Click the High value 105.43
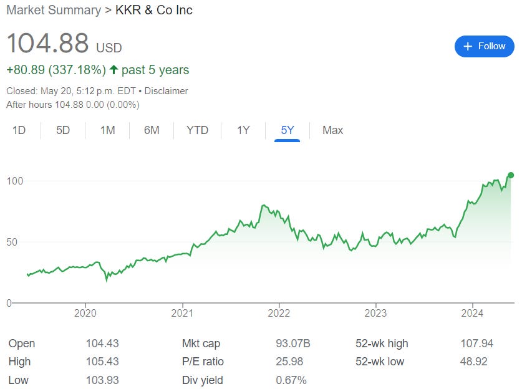 point(102,362)
